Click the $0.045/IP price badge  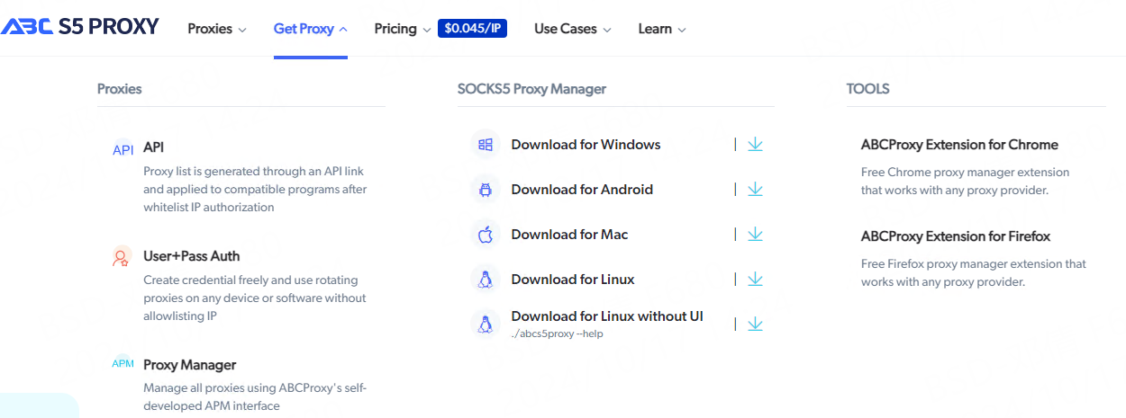tap(472, 29)
